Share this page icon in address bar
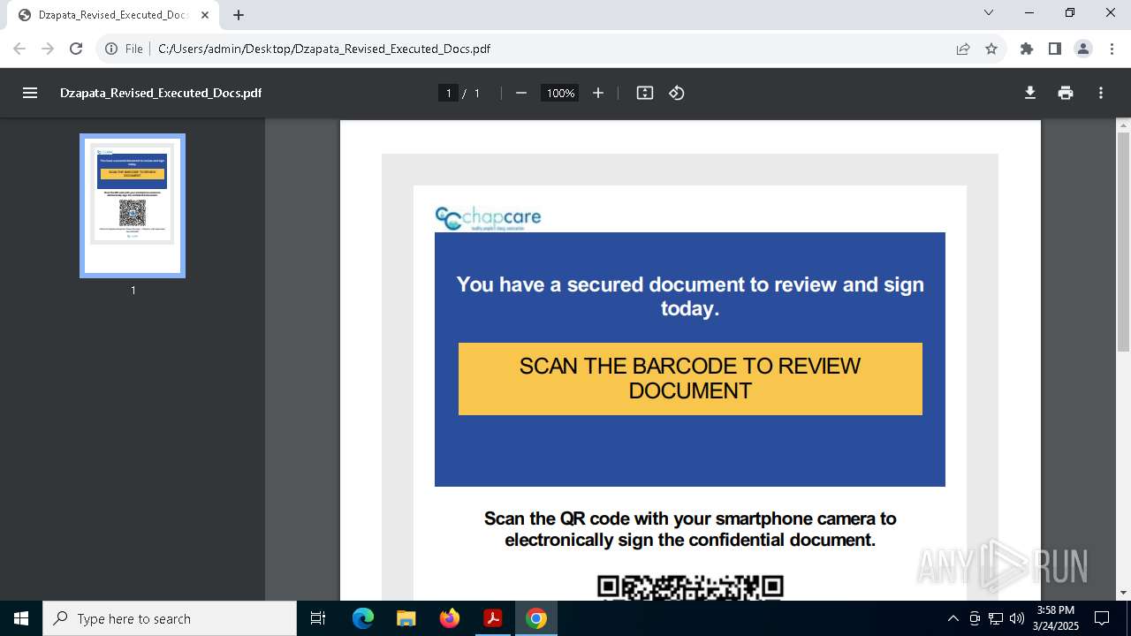 tap(963, 49)
